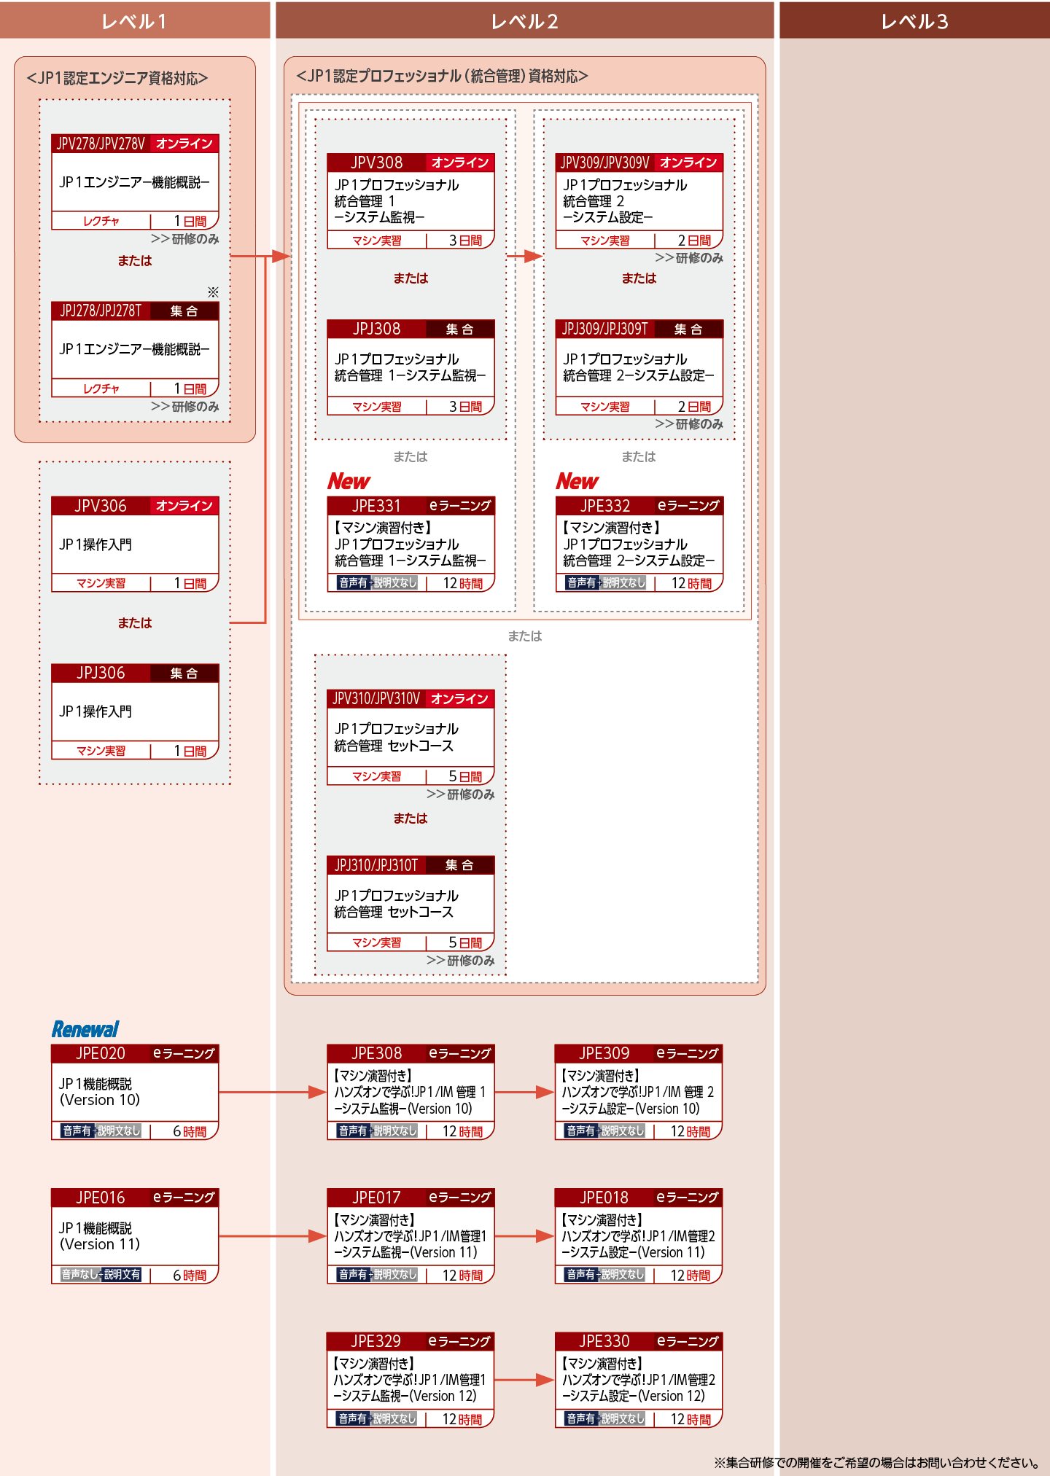
Task: Open the JPV308 統合管理1 システム監視 course
Action: (411, 201)
